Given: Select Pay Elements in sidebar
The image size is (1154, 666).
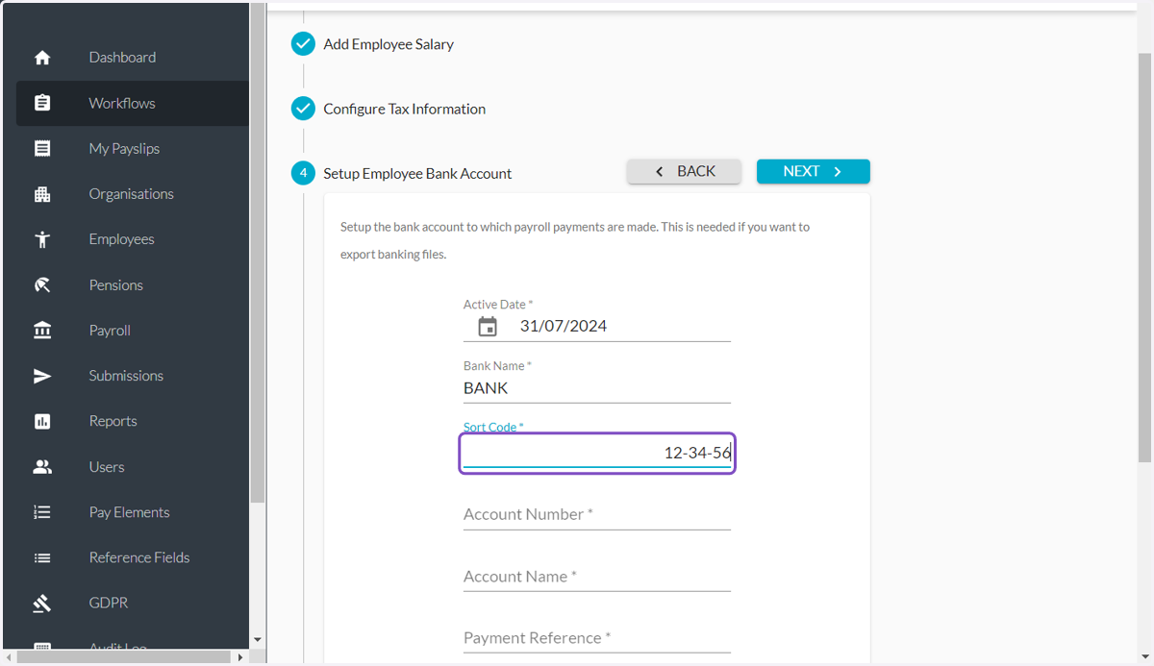Looking at the screenshot, I should 133,512.
